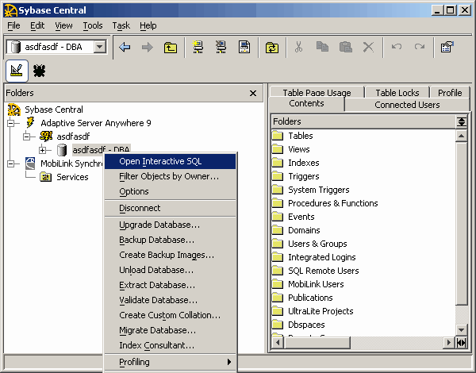Image resolution: width=476 pixels, height=373 pixels.
Task: Collapse the Adaptive Server Anywhere 9 node
Action: pyautogui.click(x=11, y=123)
